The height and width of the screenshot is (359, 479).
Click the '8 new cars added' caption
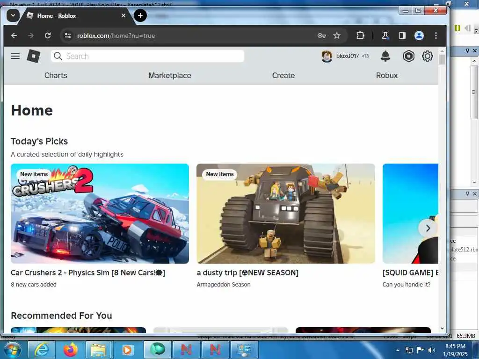34,285
